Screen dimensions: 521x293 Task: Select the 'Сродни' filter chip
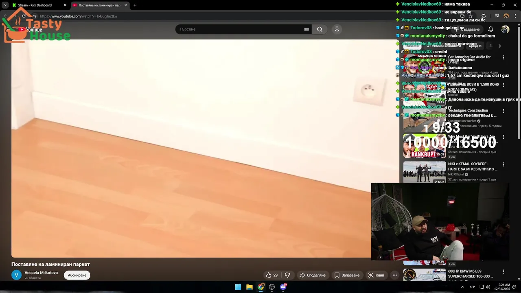tap(475, 46)
